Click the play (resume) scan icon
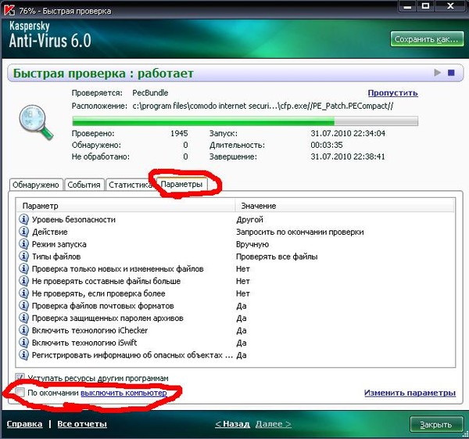This screenshot has width=469, height=439. 437,73
